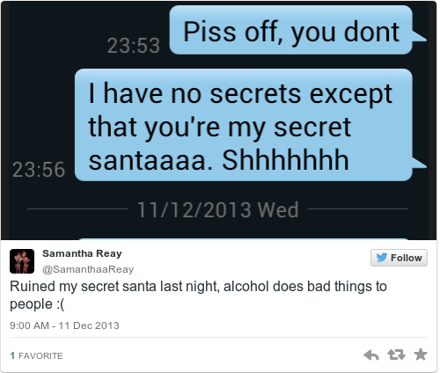Click the word FAVORITE under the tweet
This screenshot has width=440, height=373.
click(40, 356)
